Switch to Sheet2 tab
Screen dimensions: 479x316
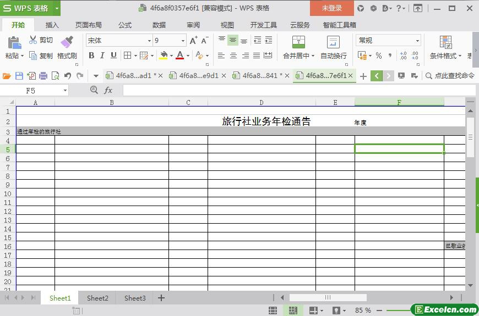pyautogui.click(x=97, y=298)
